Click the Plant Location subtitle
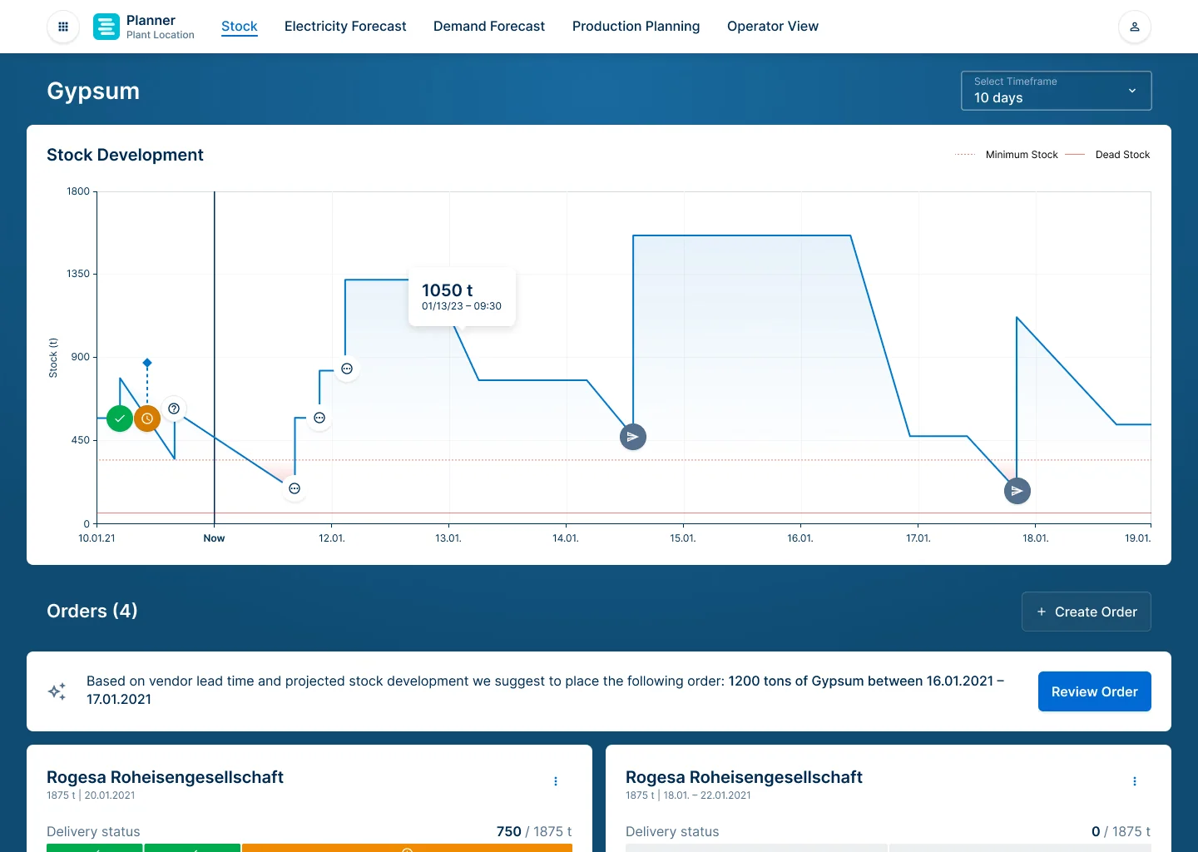Image resolution: width=1198 pixels, height=852 pixels. pyautogui.click(x=161, y=35)
